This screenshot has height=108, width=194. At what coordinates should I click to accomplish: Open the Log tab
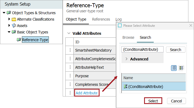point(118,19)
